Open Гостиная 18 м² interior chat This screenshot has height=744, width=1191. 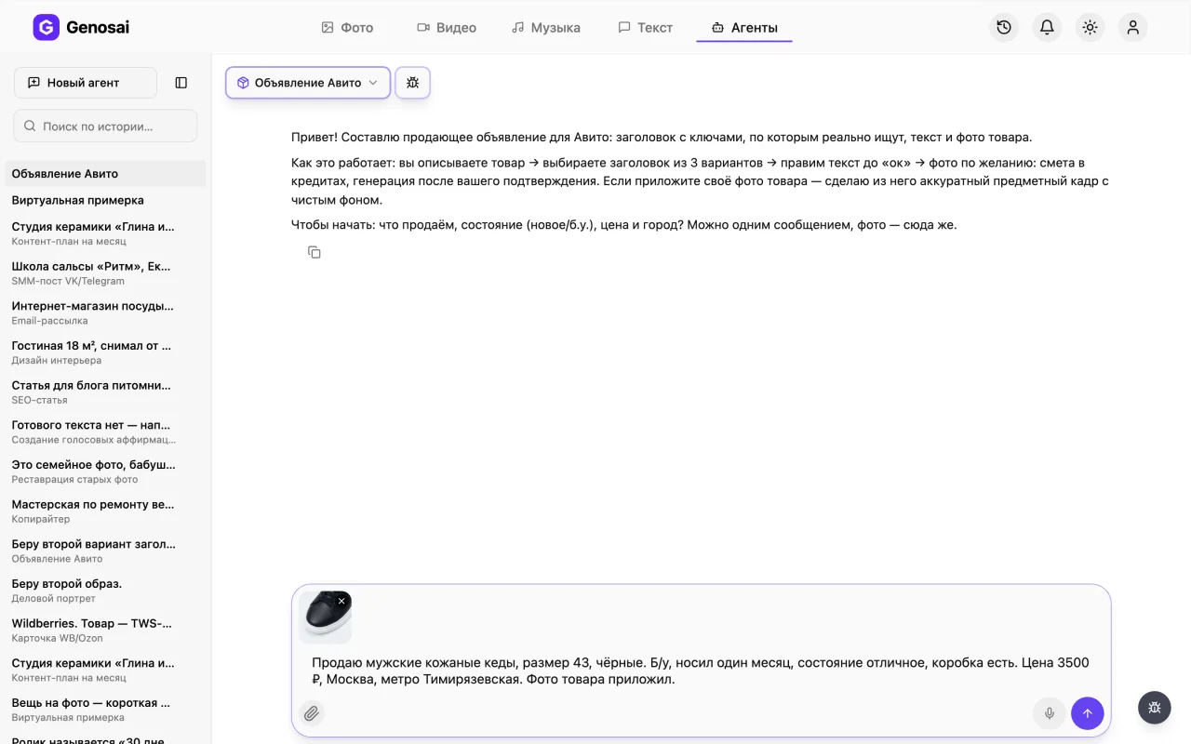point(105,352)
